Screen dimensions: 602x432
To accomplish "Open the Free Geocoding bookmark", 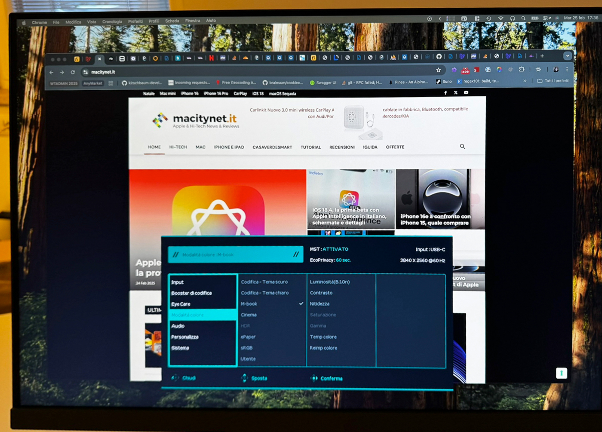I will coord(236,83).
